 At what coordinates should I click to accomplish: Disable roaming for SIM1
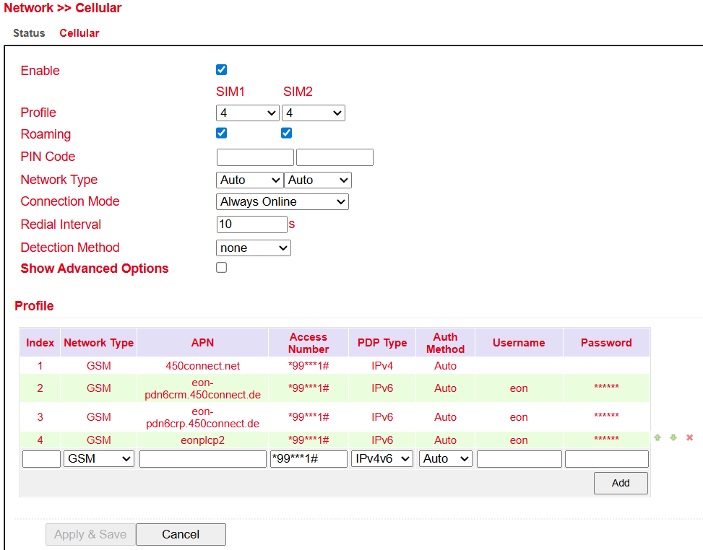pos(222,134)
